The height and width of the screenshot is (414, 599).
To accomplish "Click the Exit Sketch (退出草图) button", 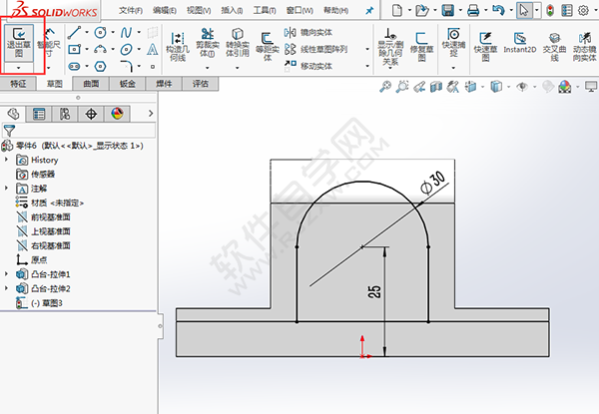I will [x=20, y=40].
